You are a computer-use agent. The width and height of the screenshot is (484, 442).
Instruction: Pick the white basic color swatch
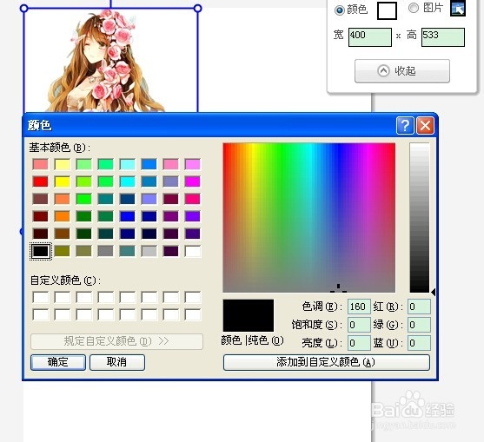coord(192,251)
